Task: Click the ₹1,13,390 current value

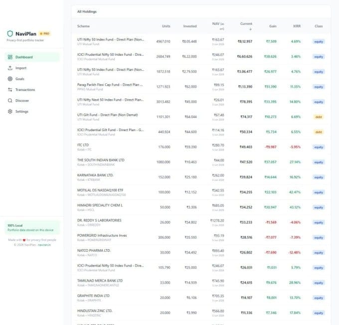Action: (245, 87)
